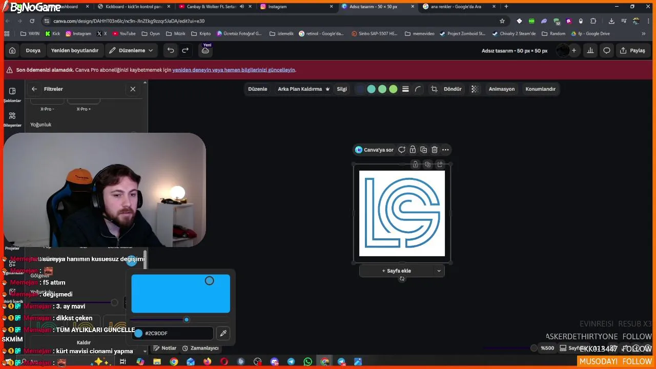Click the Düzenle toolbar button
This screenshot has height=369, width=656.
point(258,89)
